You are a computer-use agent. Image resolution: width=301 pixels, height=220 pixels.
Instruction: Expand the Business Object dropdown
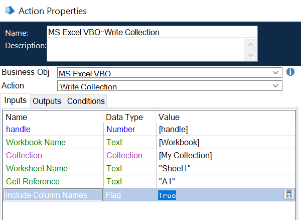click(x=274, y=73)
